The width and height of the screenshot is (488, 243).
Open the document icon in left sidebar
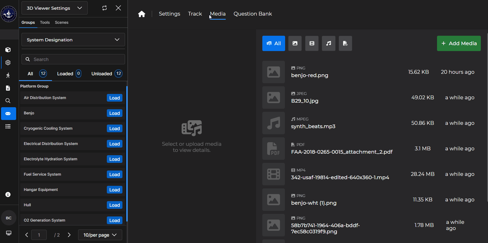[x=8, y=88]
